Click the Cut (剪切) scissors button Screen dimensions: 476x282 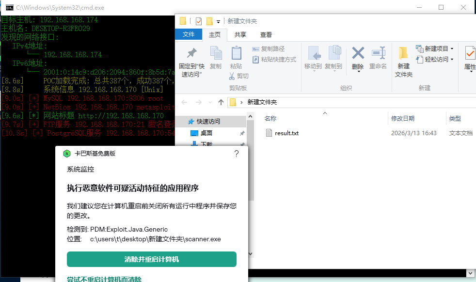tap(239, 76)
